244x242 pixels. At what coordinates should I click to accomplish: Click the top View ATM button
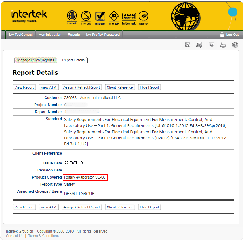click(x=49, y=87)
